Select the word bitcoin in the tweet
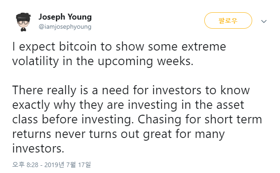The width and height of the screenshot is (280, 173). tap(78, 46)
